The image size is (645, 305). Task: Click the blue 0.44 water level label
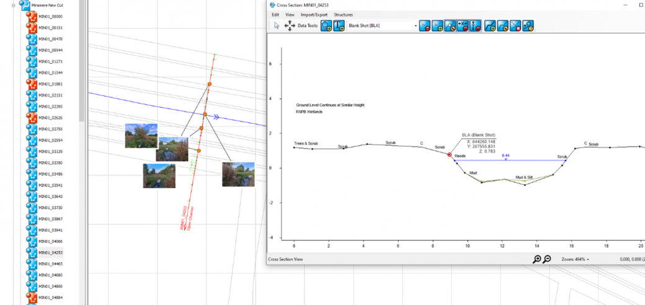point(505,156)
